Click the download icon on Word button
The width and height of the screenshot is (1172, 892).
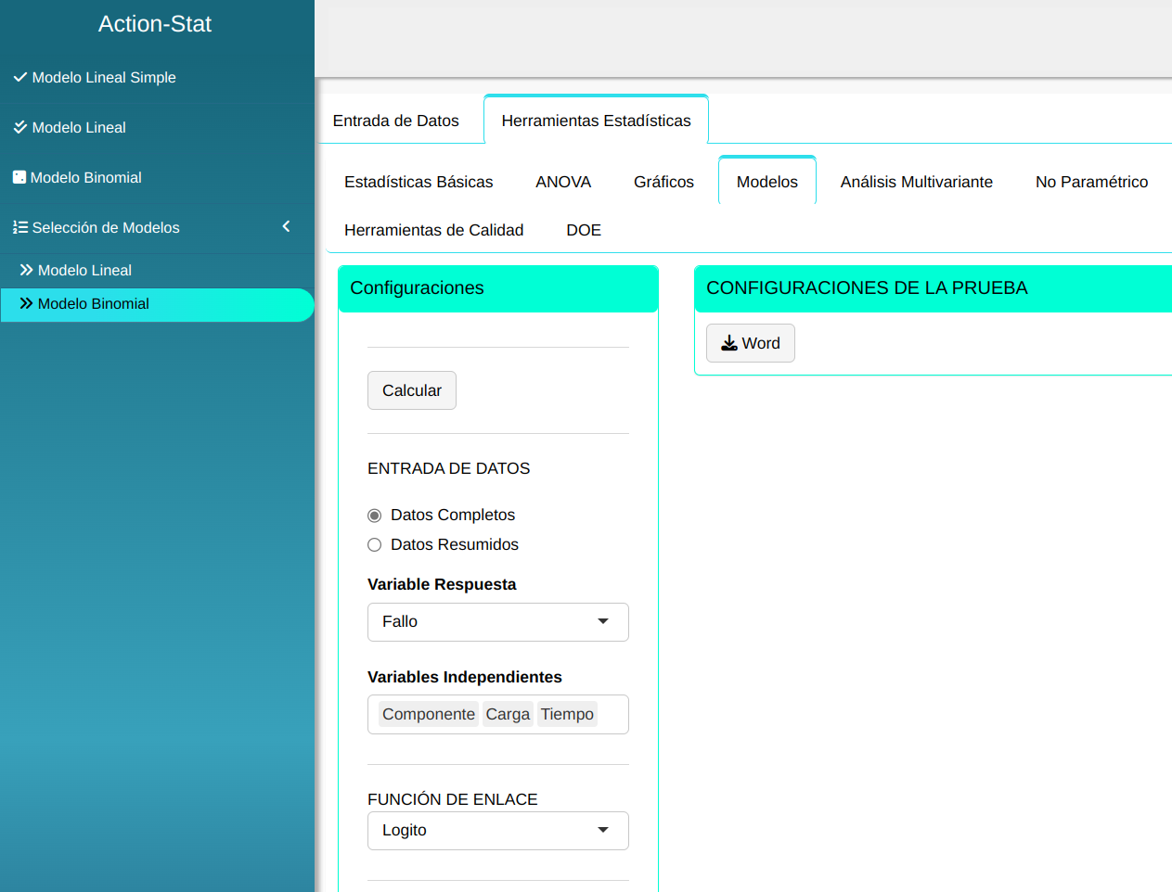pos(729,343)
